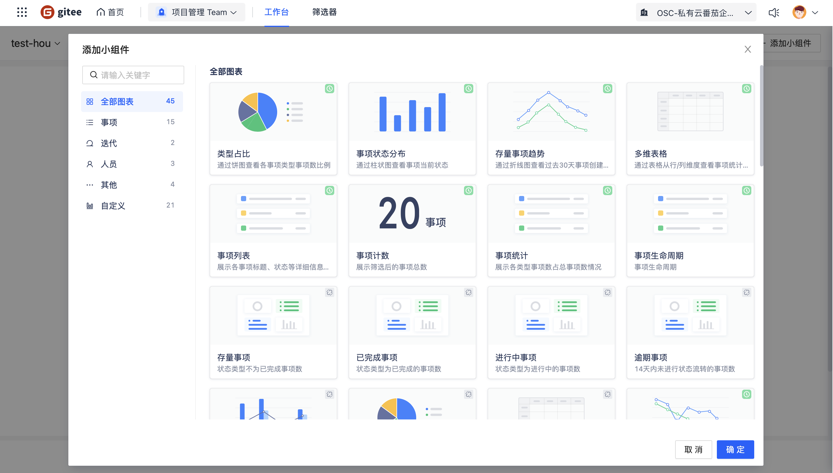Click the green clock icon on 类型占比 card
This screenshot has height=473, width=833.
tap(329, 89)
